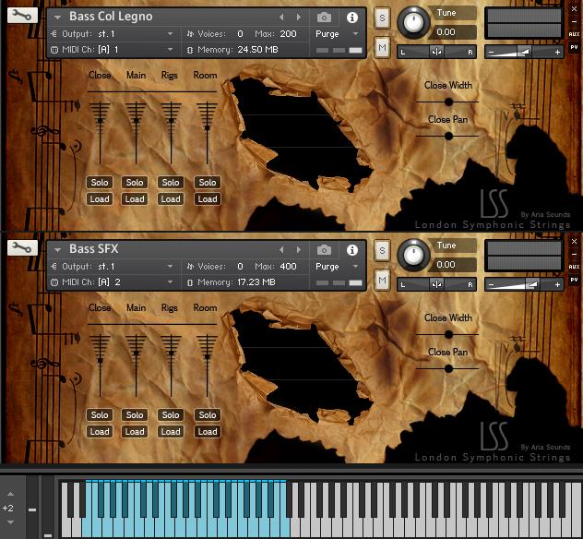This screenshot has height=539, width=583.
Task: Open AUX sends for Bass SFX
Action: pyautogui.click(x=574, y=267)
